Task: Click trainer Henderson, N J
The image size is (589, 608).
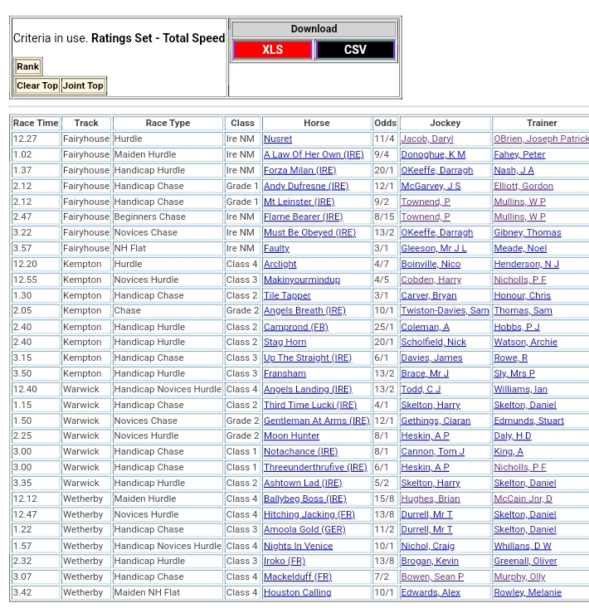Action: point(526,264)
